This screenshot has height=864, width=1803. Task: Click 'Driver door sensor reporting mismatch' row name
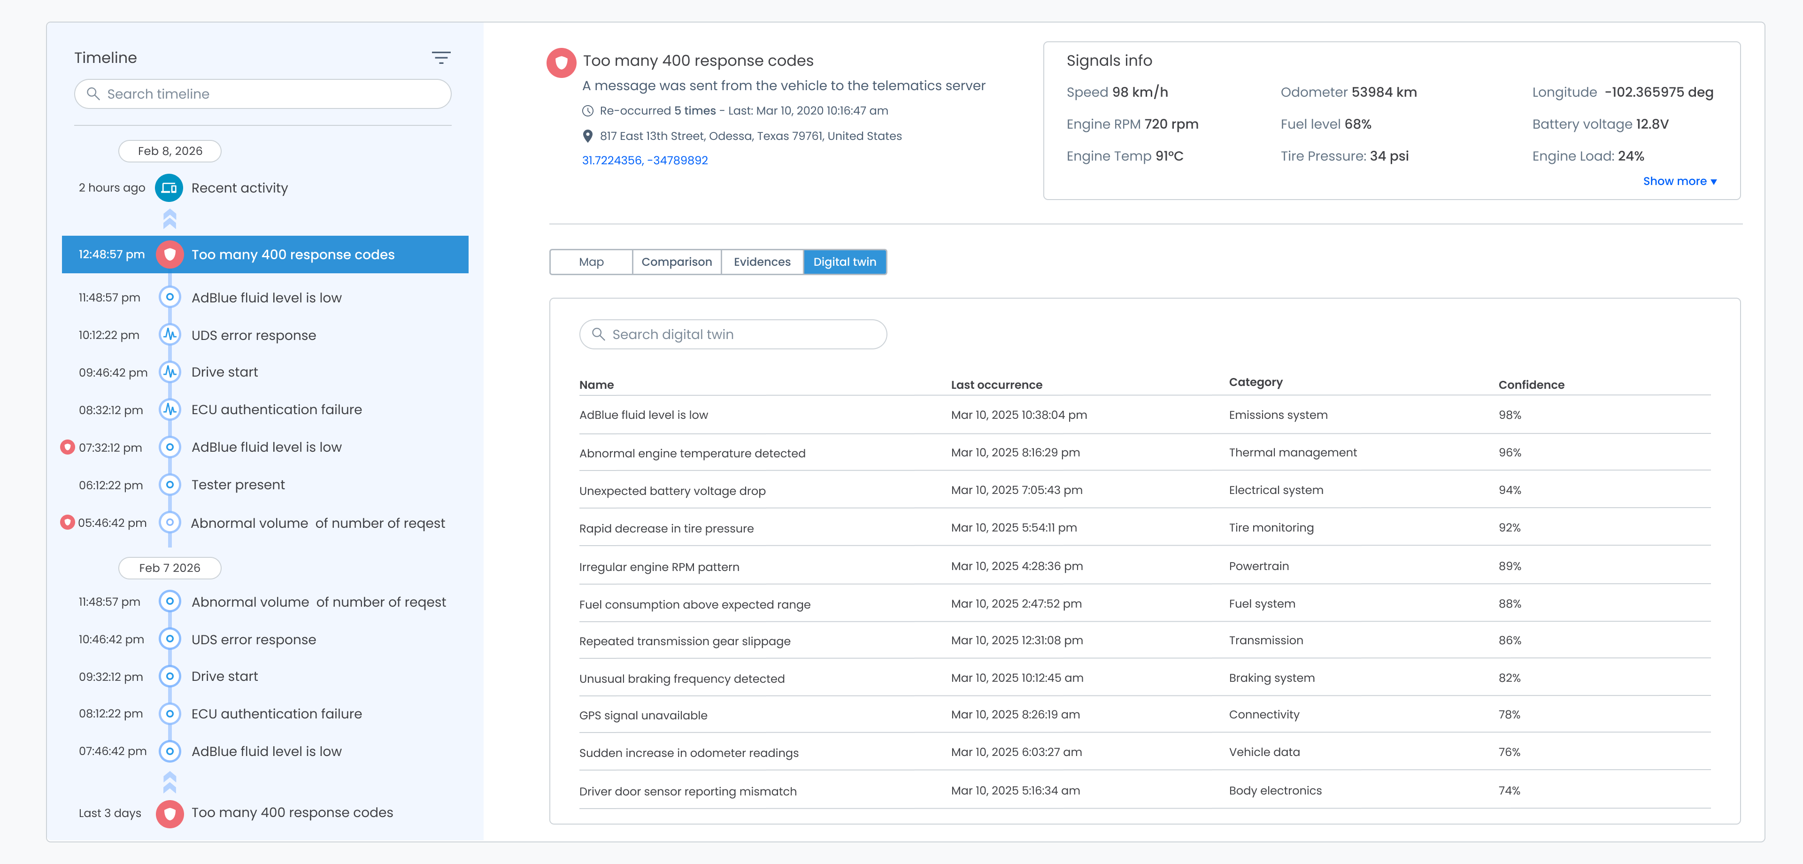click(687, 791)
